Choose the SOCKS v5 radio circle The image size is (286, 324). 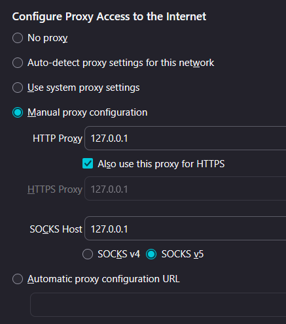151,254
